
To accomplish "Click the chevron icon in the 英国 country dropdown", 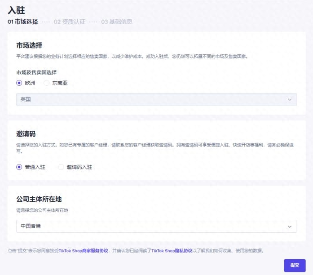I will point(290,99).
